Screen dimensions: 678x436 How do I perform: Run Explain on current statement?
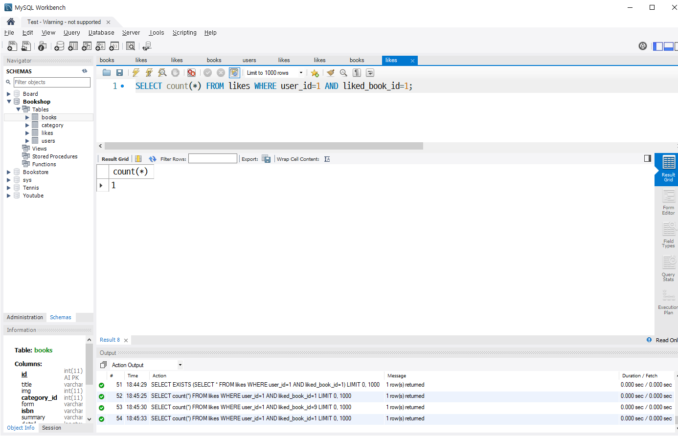pyautogui.click(x=162, y=73)
